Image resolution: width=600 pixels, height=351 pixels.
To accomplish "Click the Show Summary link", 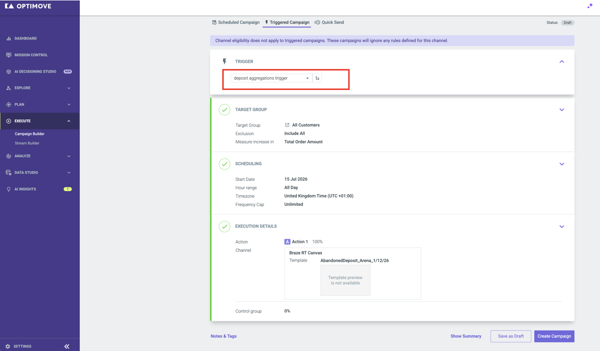I will (466, 336).
